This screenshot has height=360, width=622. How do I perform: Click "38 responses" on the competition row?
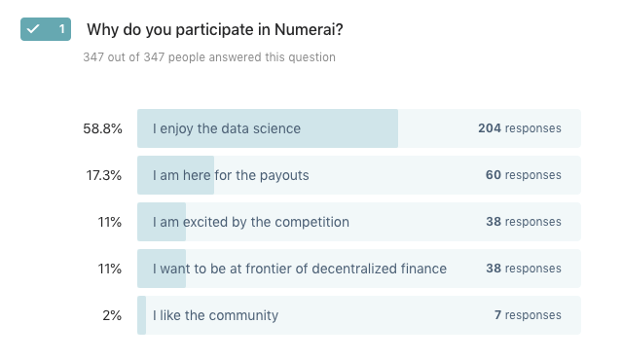524,222
